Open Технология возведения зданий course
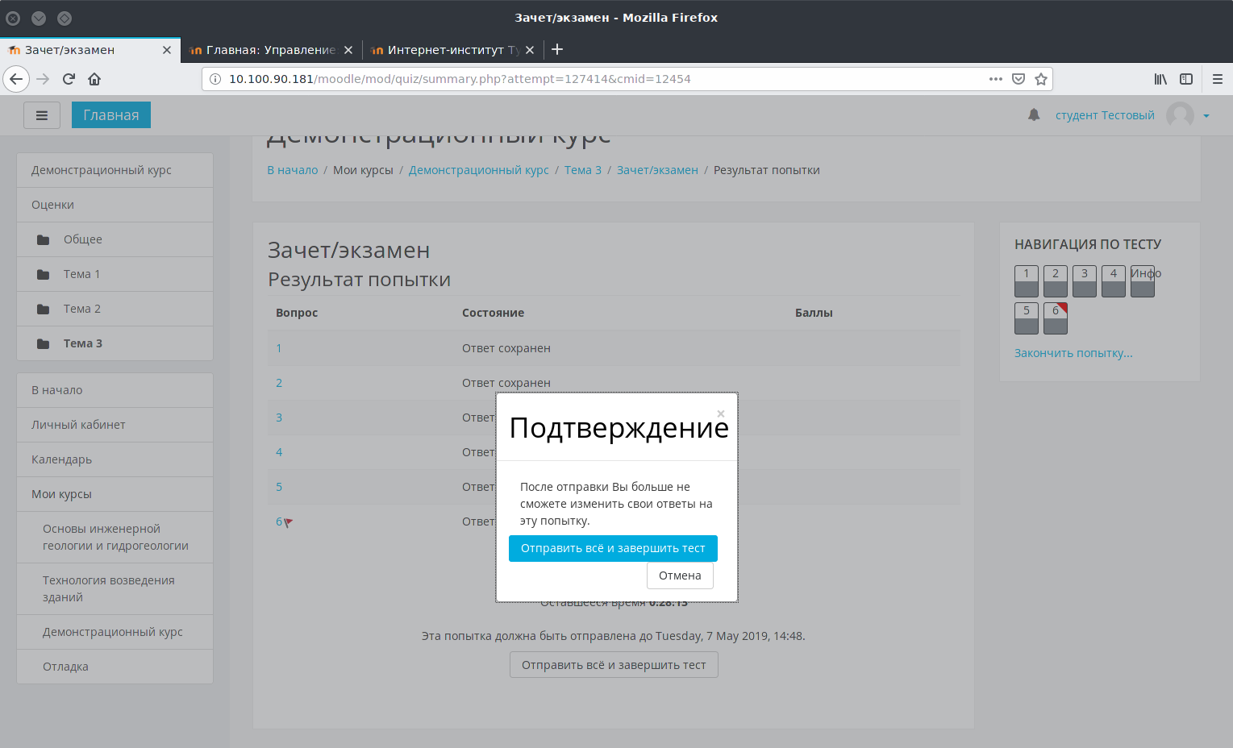 (x=115, y=589)
